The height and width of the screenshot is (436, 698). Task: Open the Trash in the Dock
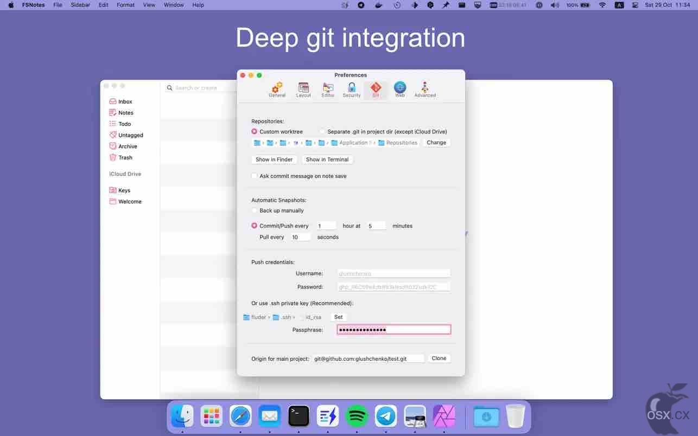tap(516, 416)
